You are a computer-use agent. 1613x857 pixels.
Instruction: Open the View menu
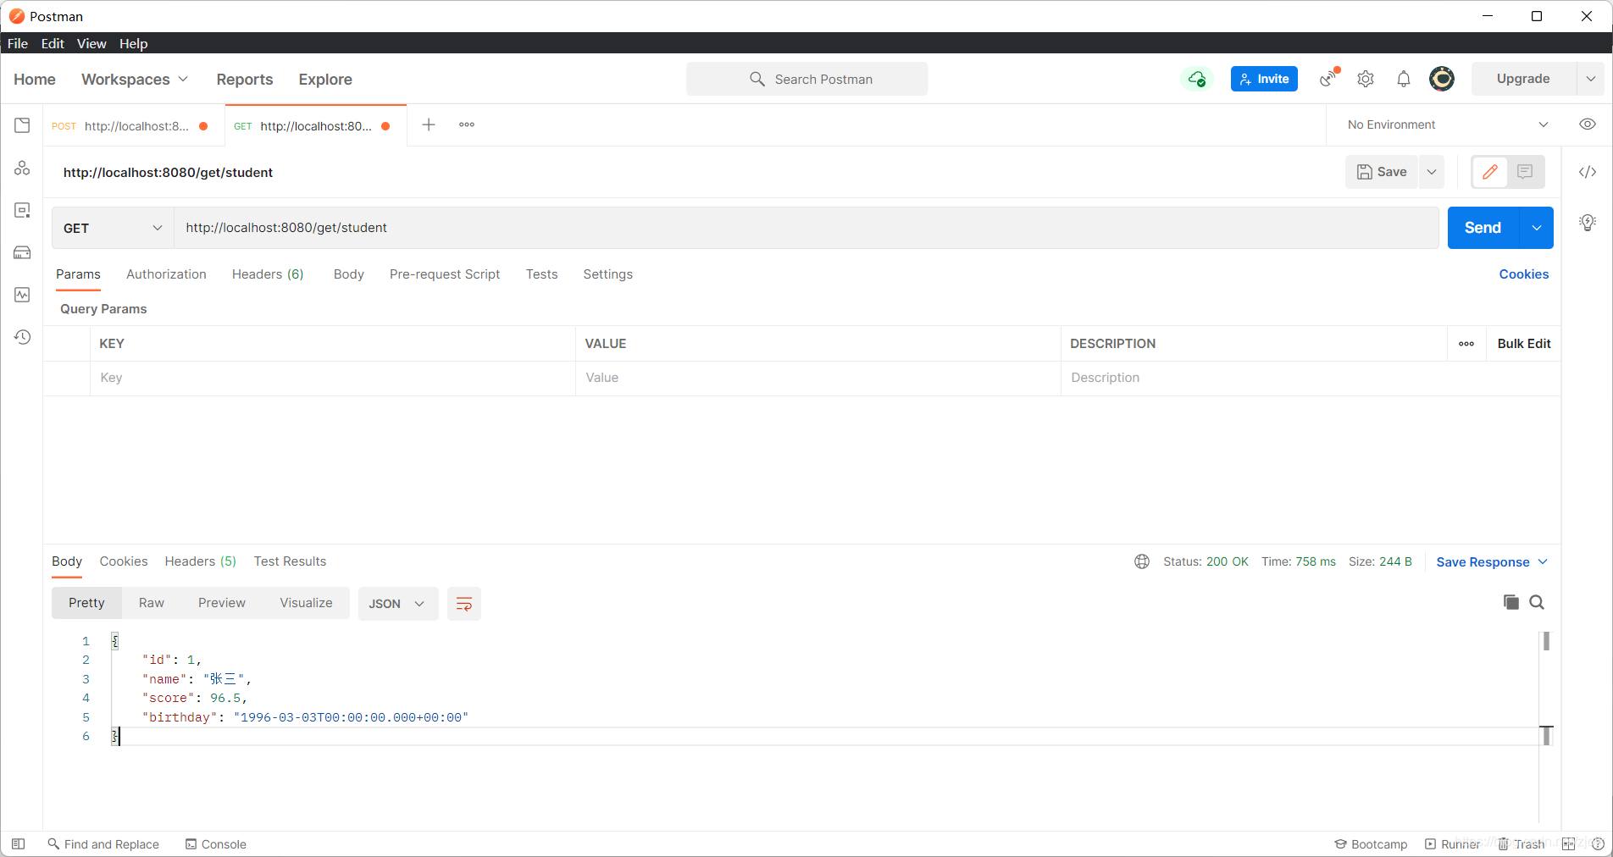click(91, 43)
